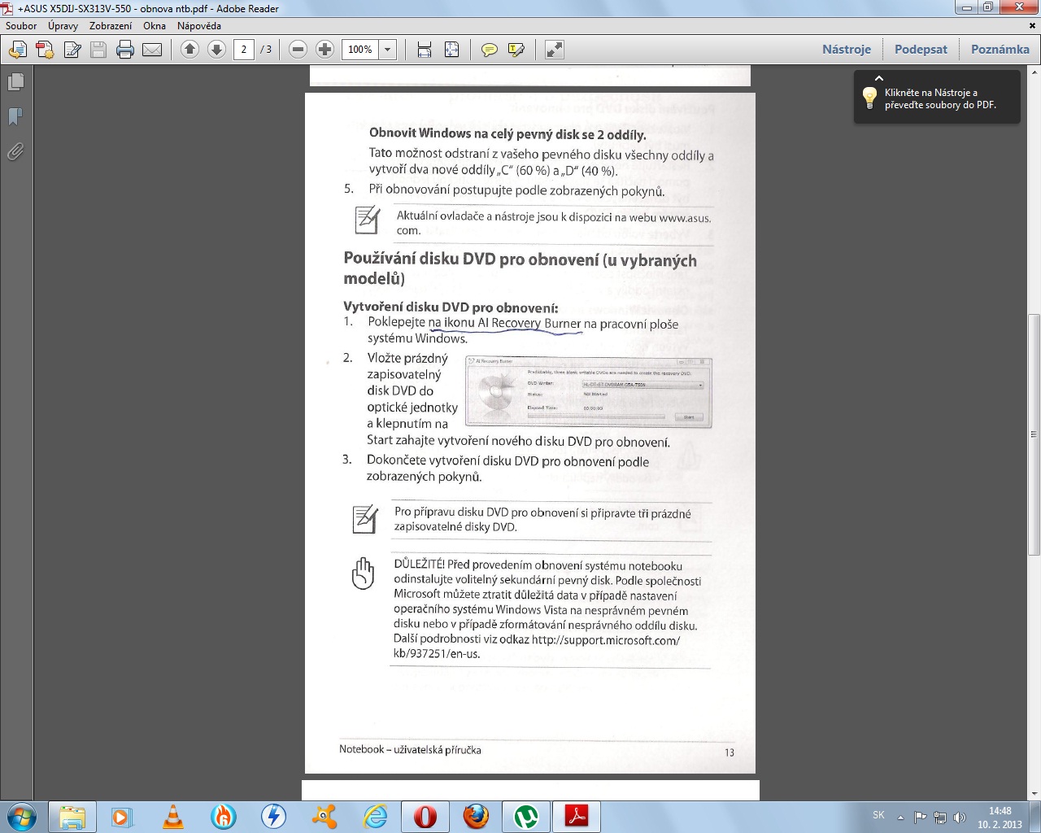Launch Internet Explorer from taskbar

click(x=375, y=816)
